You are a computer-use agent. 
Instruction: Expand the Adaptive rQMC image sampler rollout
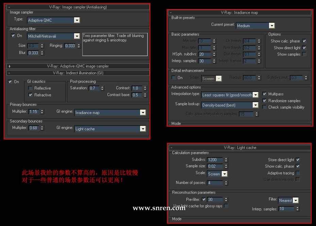pos(10,66)
